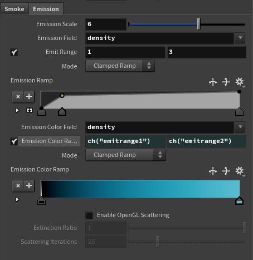Enable OpenGL Scattering checkbox

click(x=89, y=215)
